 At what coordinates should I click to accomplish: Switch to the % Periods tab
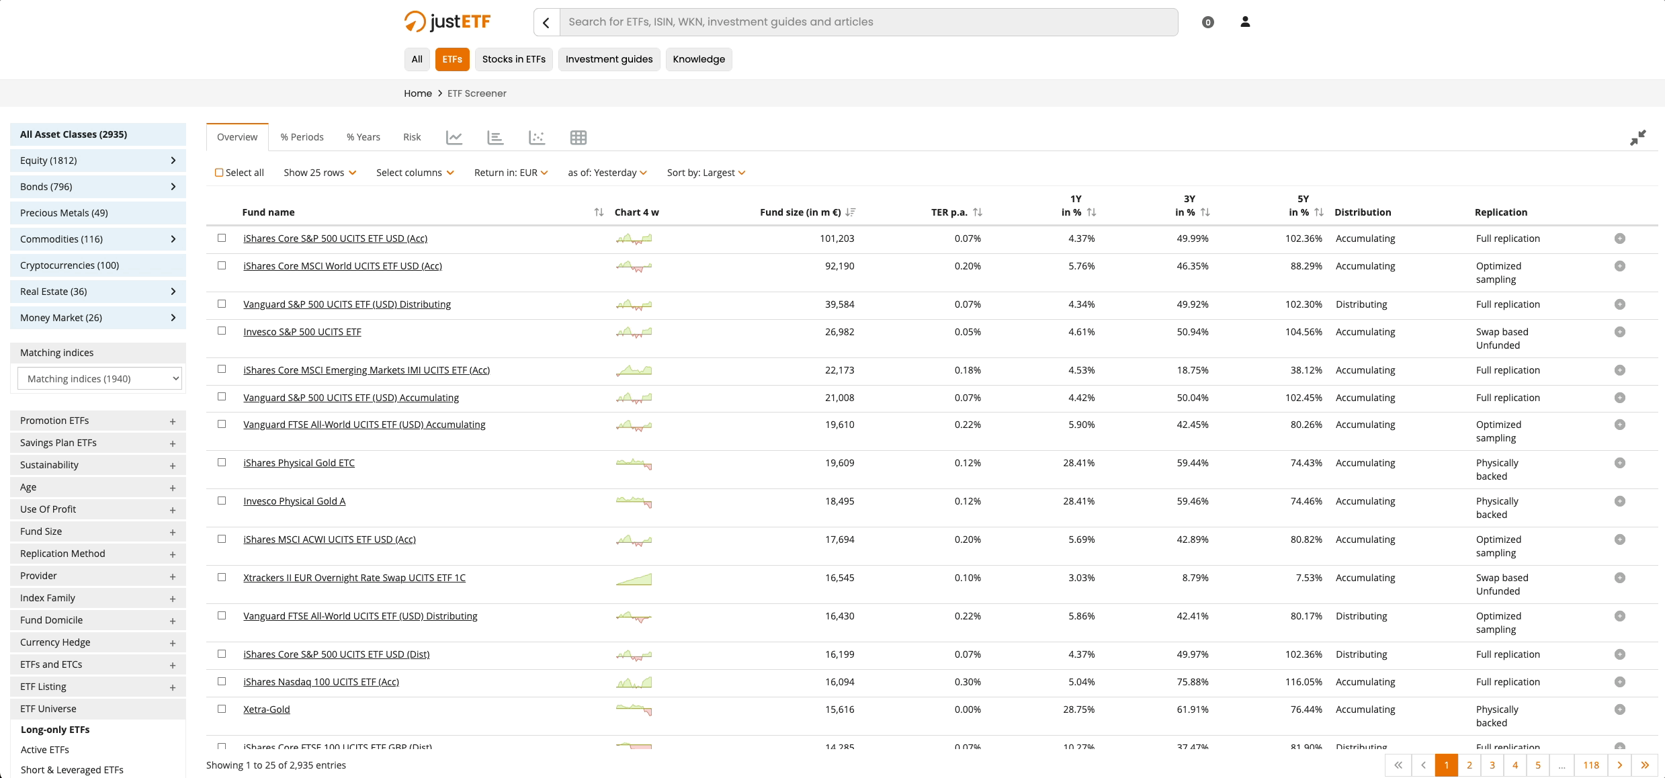pos(302,137)
